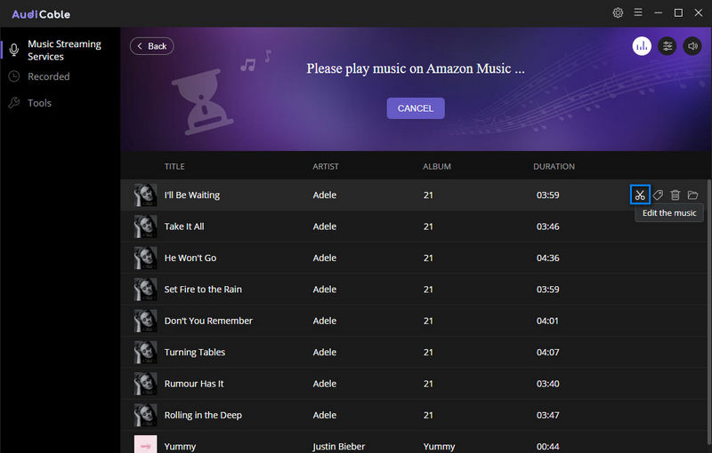
Task: Click album cover of Rumour Has It
Action: point(145,383)
